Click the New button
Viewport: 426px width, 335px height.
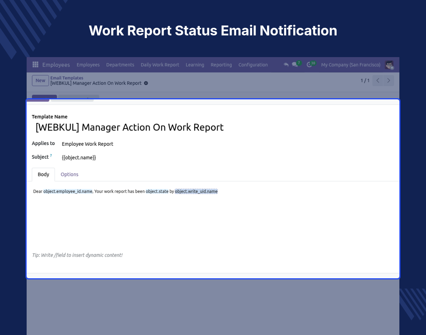click(x=40, y=80)
